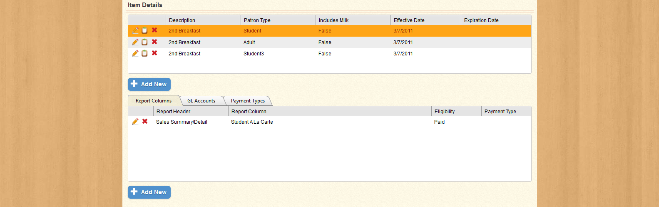Sort by Effective Date column header
Image resolution: width=659 pixels, height=207 pixels.
(x=409, y=20)
